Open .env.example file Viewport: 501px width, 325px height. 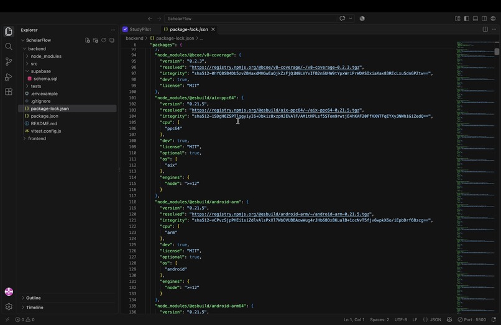44,94
